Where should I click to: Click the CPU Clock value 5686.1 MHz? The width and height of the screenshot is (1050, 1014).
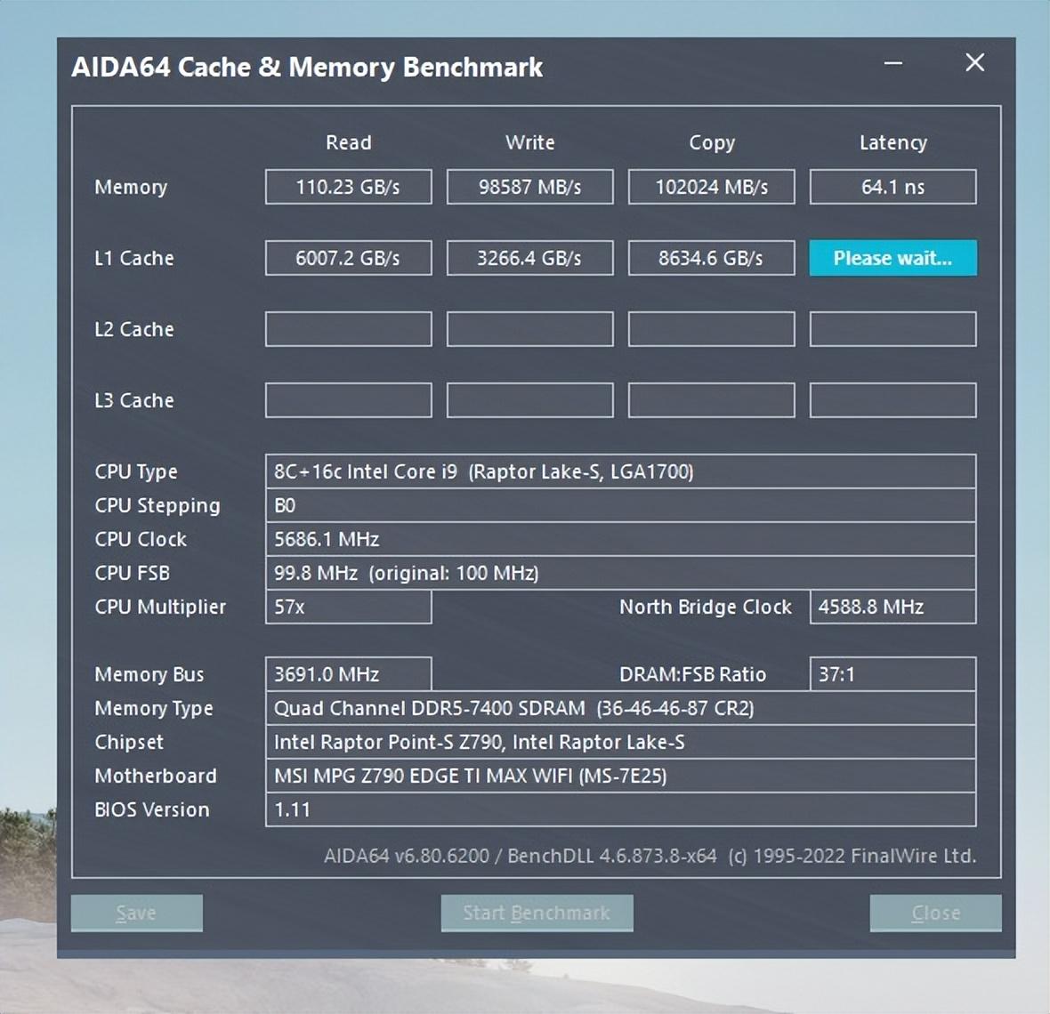tap(620, 539)
